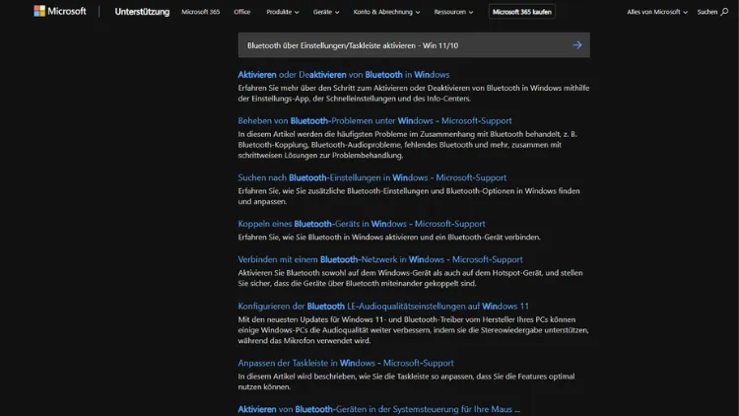Screen dimensions: 739x416
Task: Open Konfigurieren der Bluetooth LE-Audioqualitätseinstellungen result
Action: [x=383, y=307]
